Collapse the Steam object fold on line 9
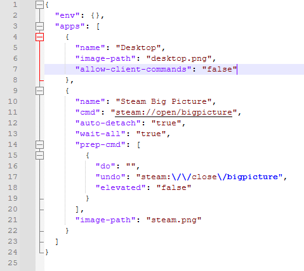 coord(39,91)
